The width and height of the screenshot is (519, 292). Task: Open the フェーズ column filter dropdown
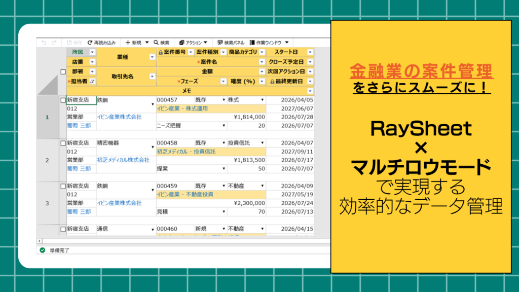coord(224,82)
